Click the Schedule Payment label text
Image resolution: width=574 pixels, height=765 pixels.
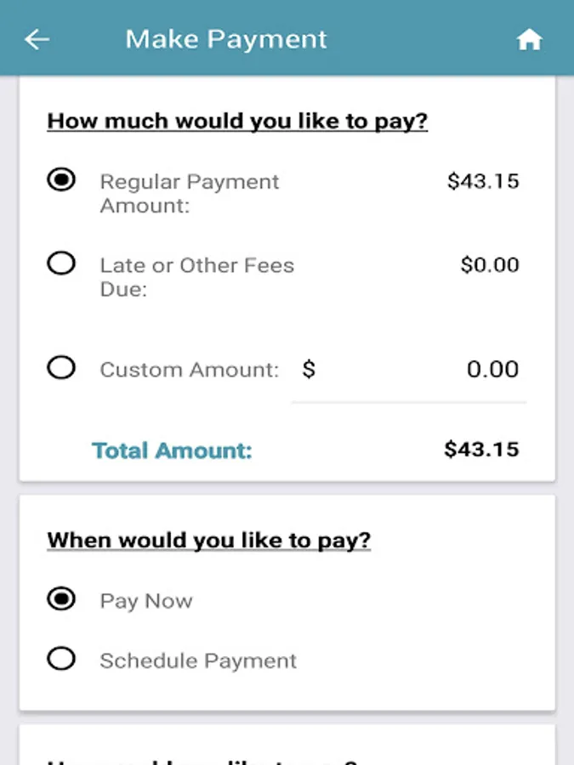(x=198, y=660)
